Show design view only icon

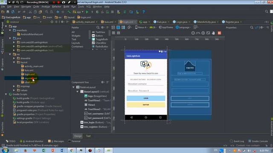point(113,27)
